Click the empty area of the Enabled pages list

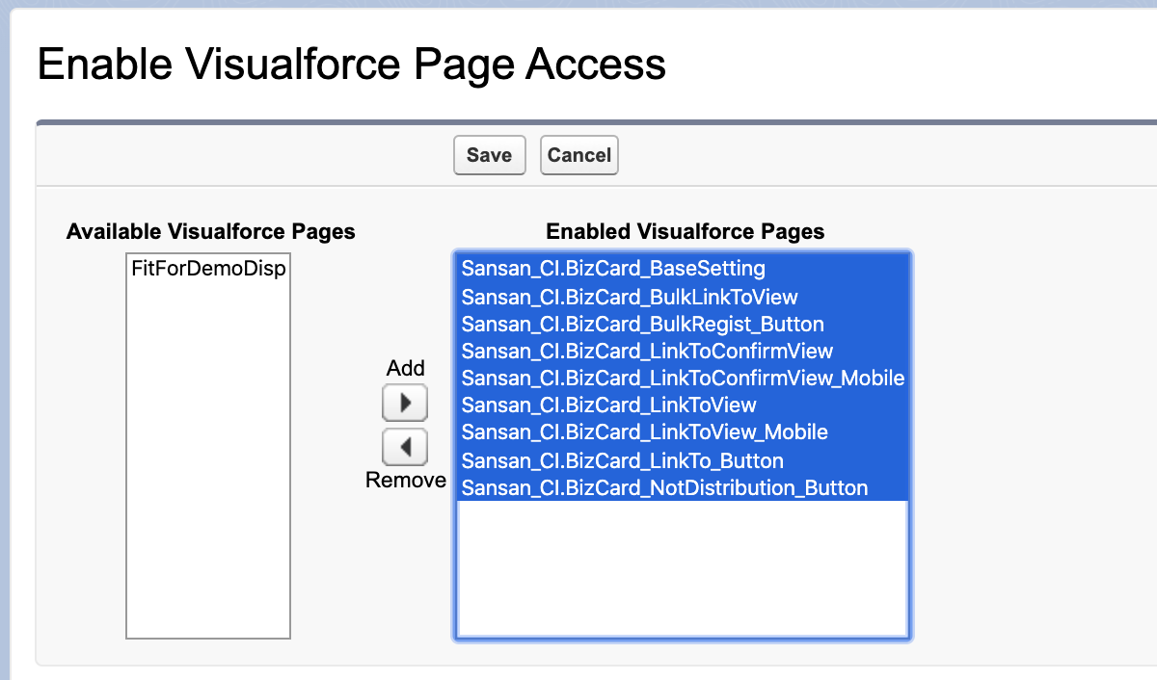point(682,568)
